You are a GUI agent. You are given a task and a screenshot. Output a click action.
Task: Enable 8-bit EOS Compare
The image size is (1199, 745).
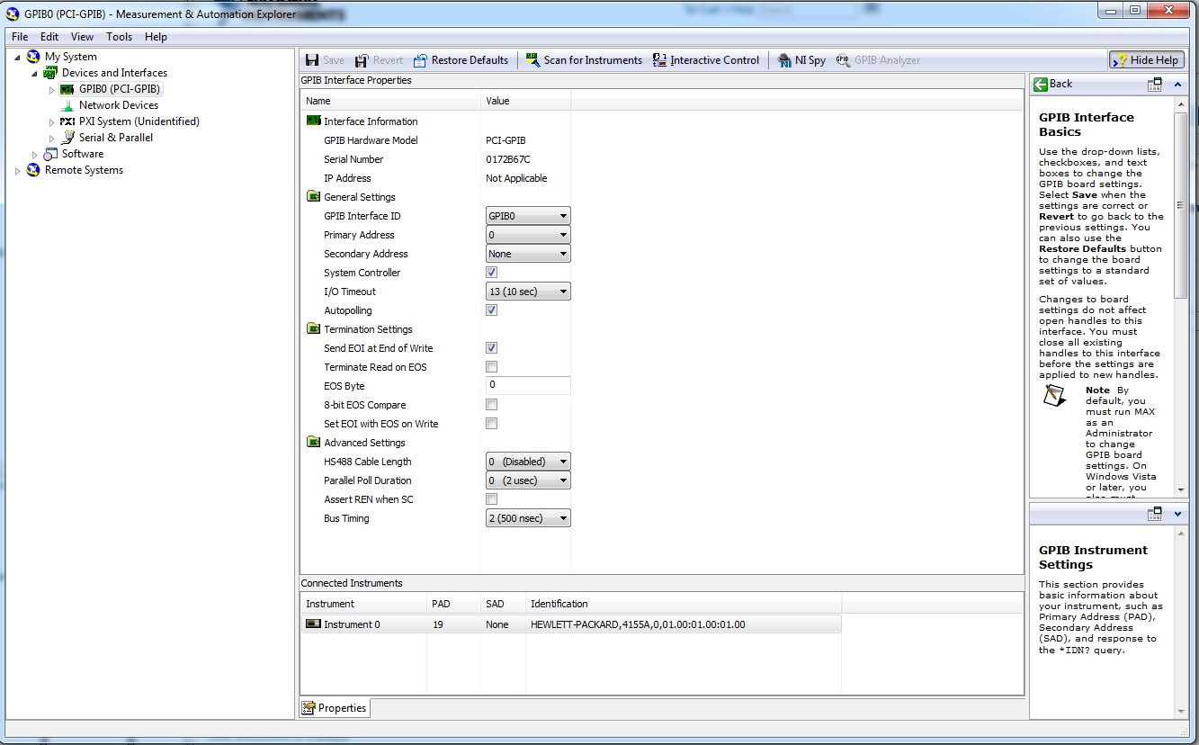(491, 404)
